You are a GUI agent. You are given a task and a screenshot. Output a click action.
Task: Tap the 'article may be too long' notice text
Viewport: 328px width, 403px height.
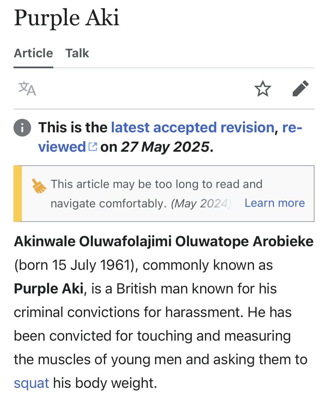tap(156, 194)
